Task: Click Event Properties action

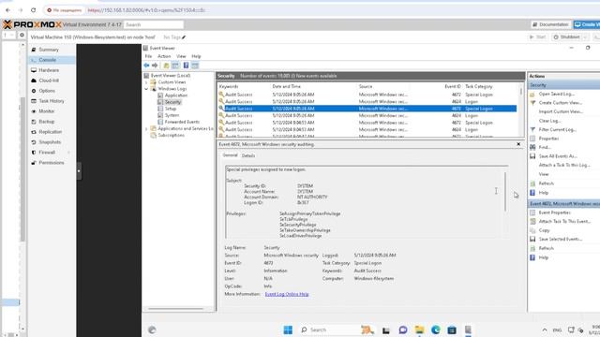Action: tap(554, 212)
